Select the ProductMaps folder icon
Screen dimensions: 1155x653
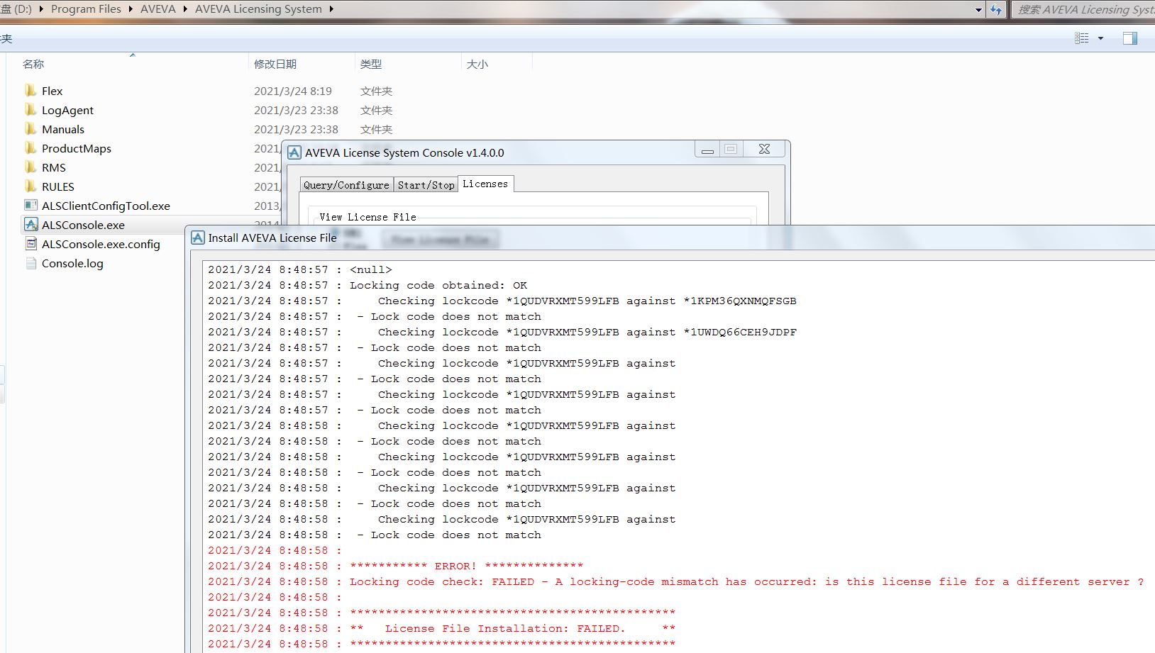click(x=31, y=148)
